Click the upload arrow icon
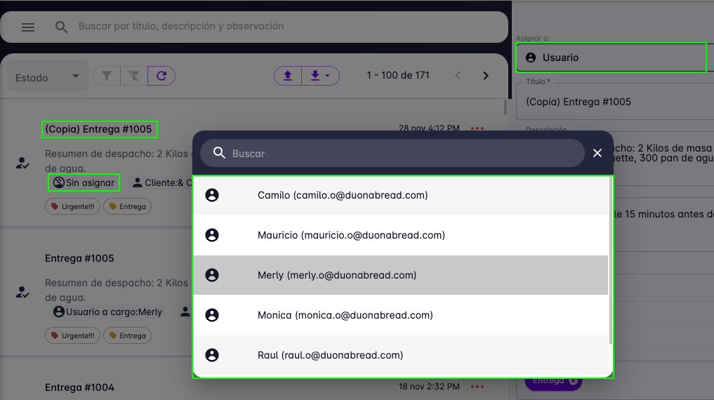714x400 pixels. [x=288, y=76]
